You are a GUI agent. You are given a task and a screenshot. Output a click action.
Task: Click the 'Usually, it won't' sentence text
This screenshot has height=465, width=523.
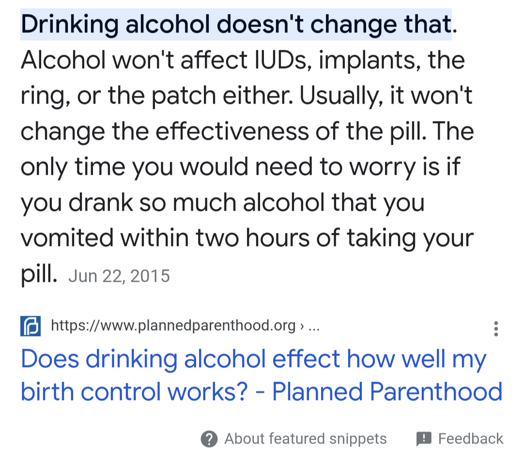point(247,113)
